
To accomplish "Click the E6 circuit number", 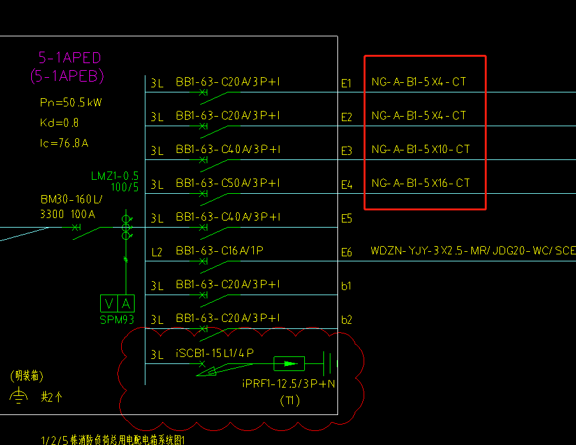I will pos(346,252).
